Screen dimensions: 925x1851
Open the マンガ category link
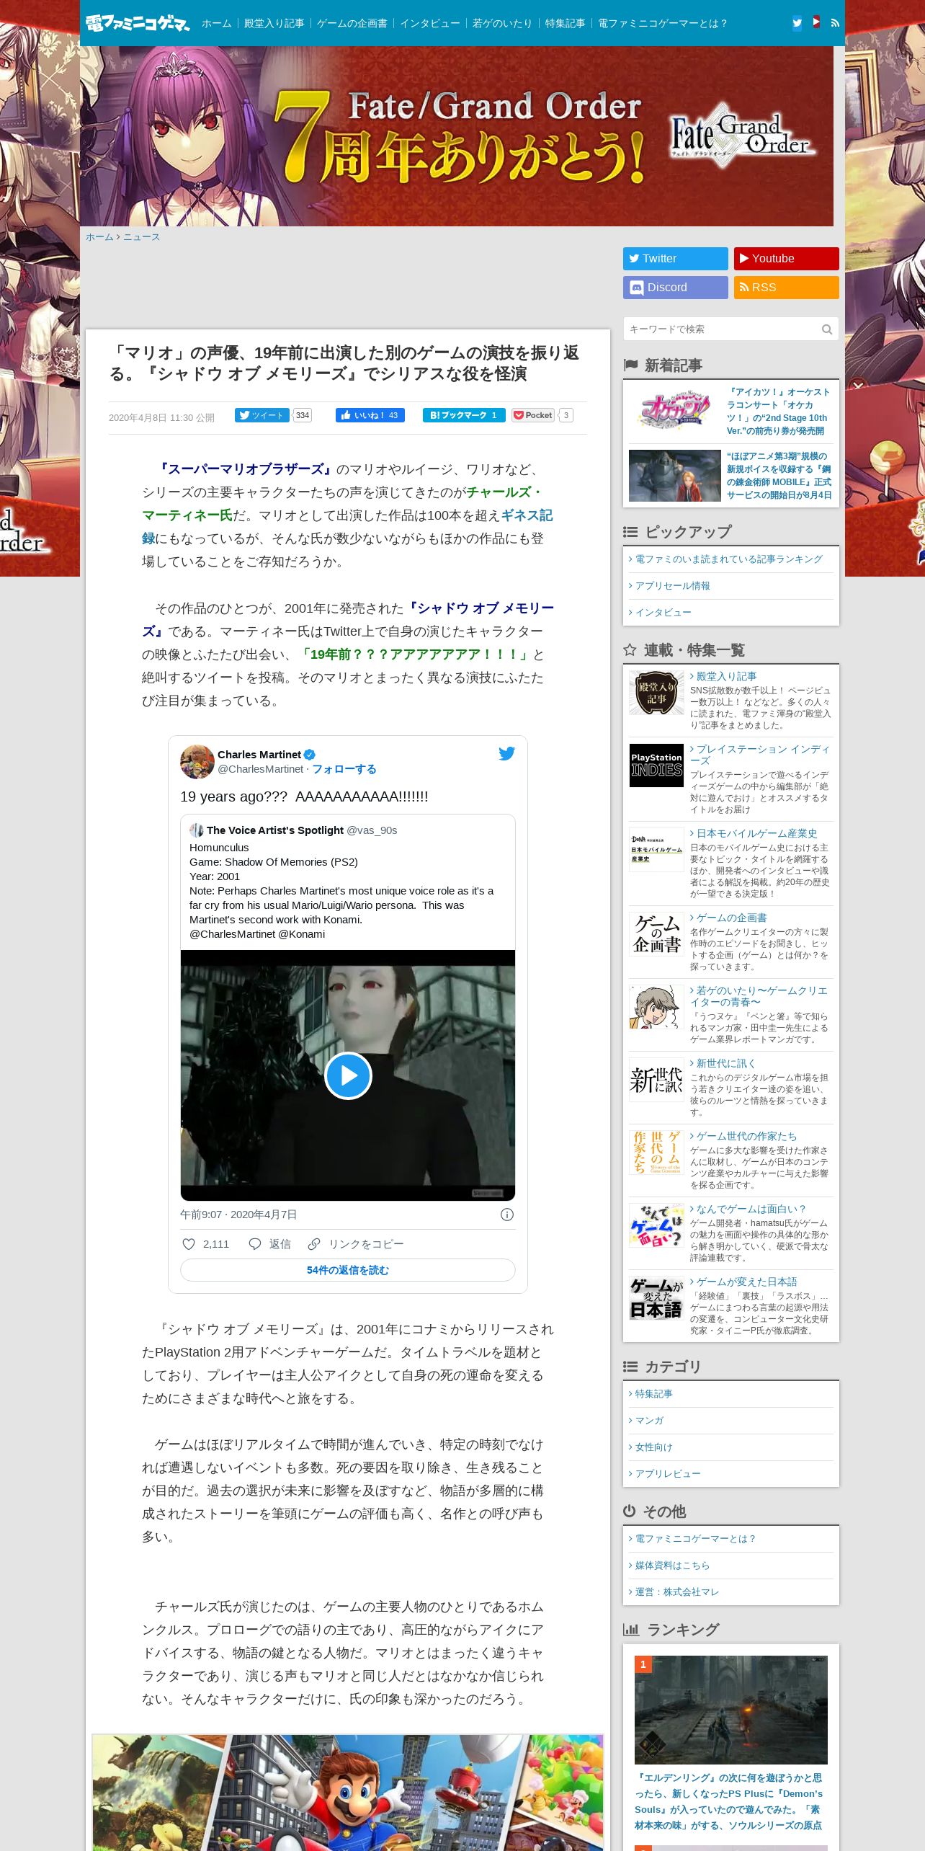(648, 1421)
